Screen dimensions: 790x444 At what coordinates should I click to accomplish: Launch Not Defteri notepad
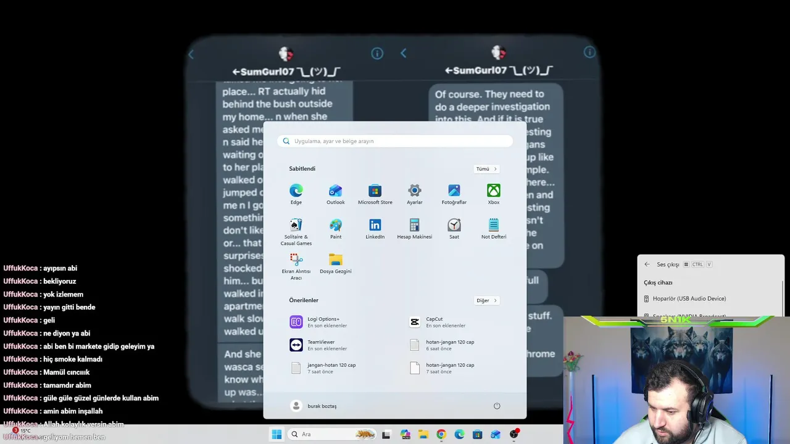coord(494,229)
